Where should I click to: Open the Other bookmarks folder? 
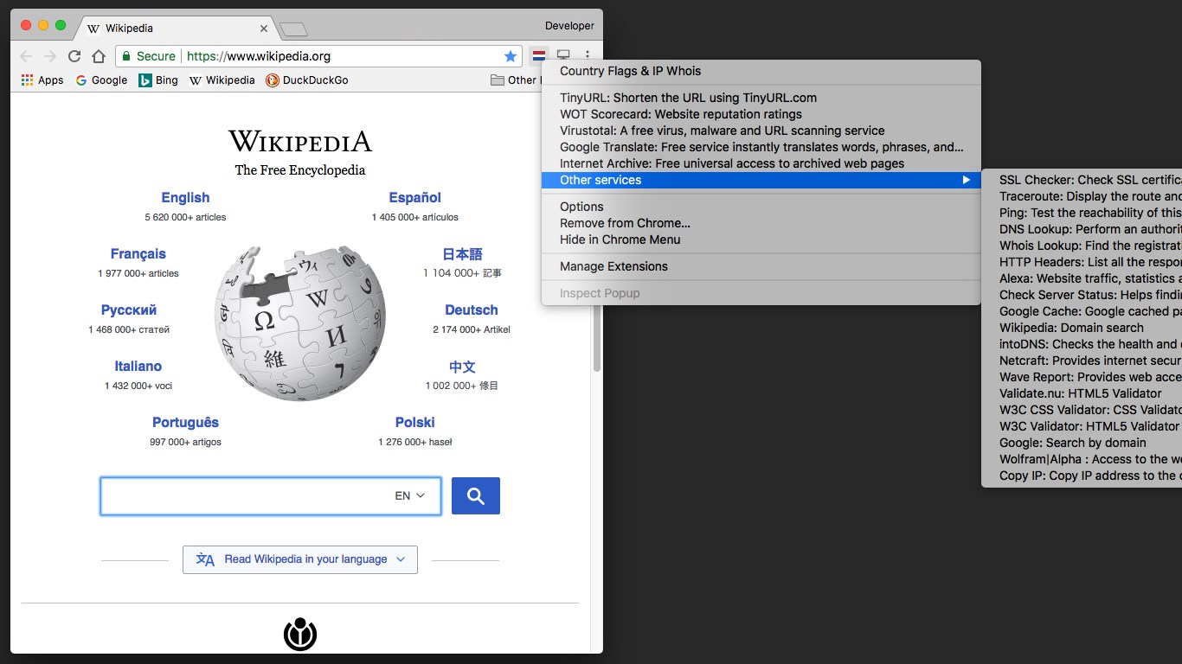tap(515, 80)
